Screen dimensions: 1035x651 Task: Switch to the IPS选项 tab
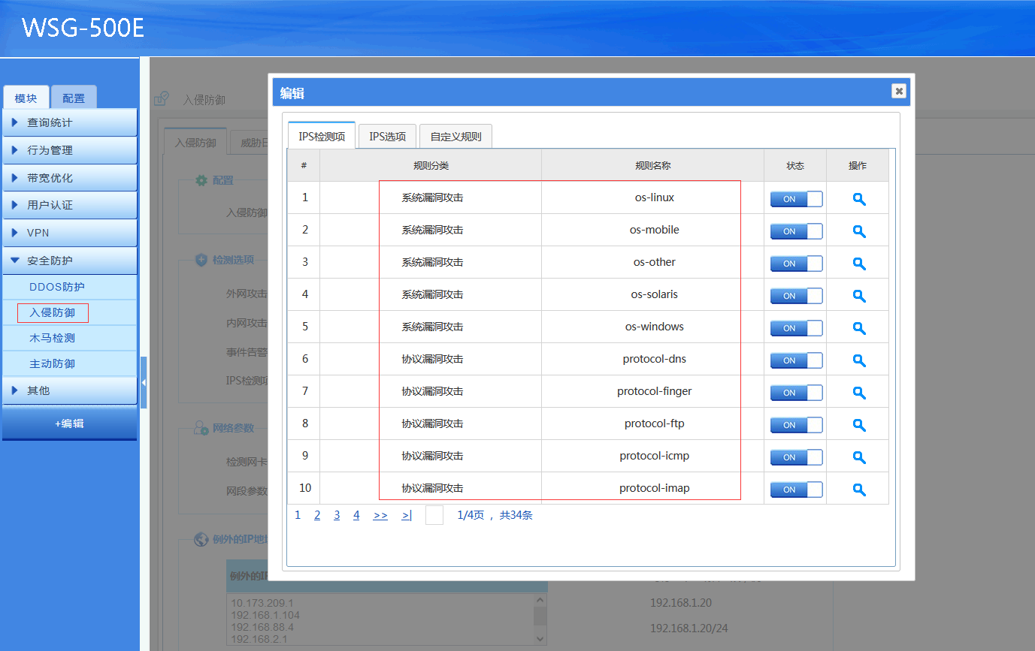(387, 137)
